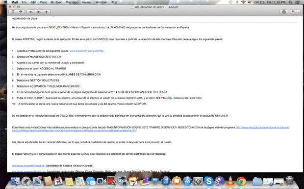The width and height of the screenshot is (304, 189).
Task: Flag this message with the red flag
Action: [x=293, y=12]
